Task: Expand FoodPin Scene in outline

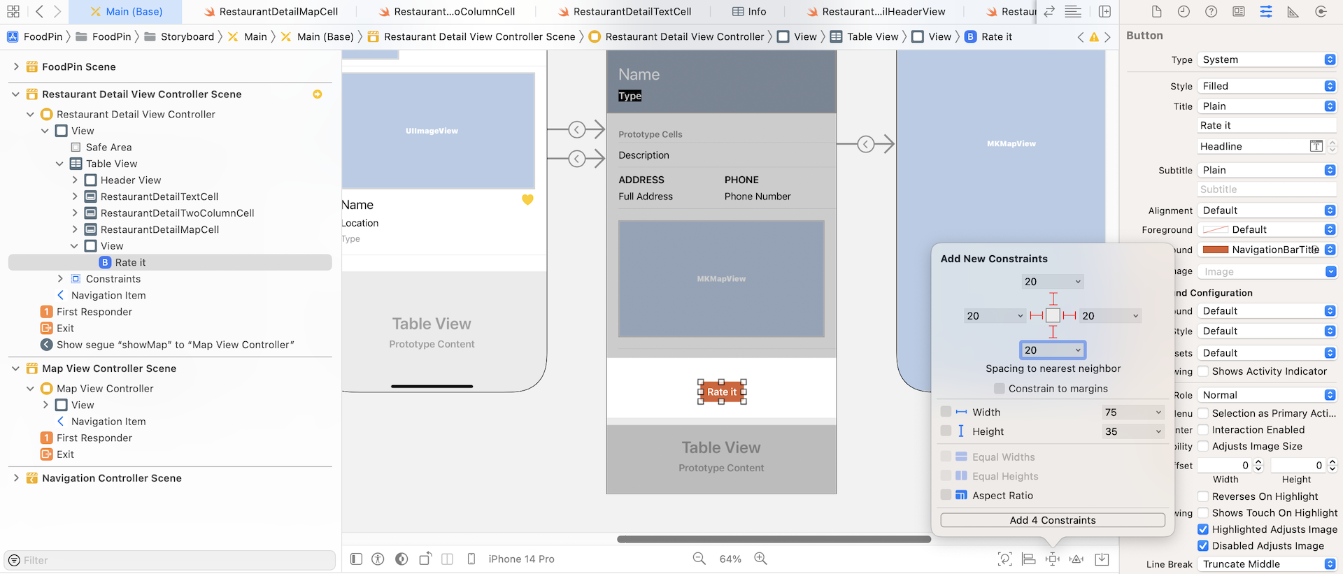Action: (16, 66)
